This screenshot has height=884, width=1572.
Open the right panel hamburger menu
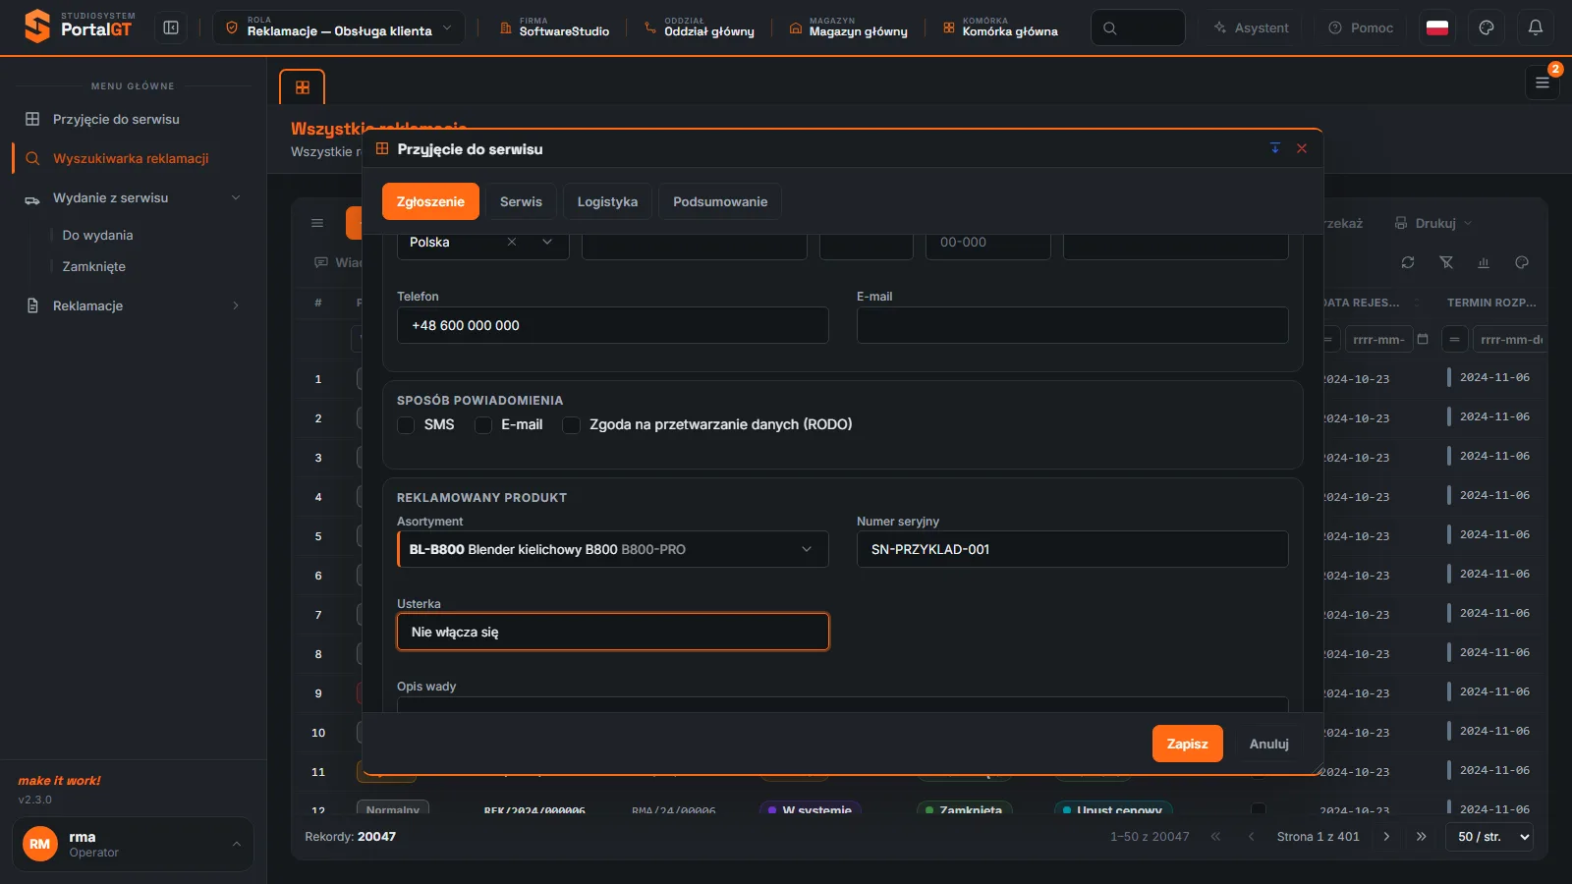click(1543, 83)
